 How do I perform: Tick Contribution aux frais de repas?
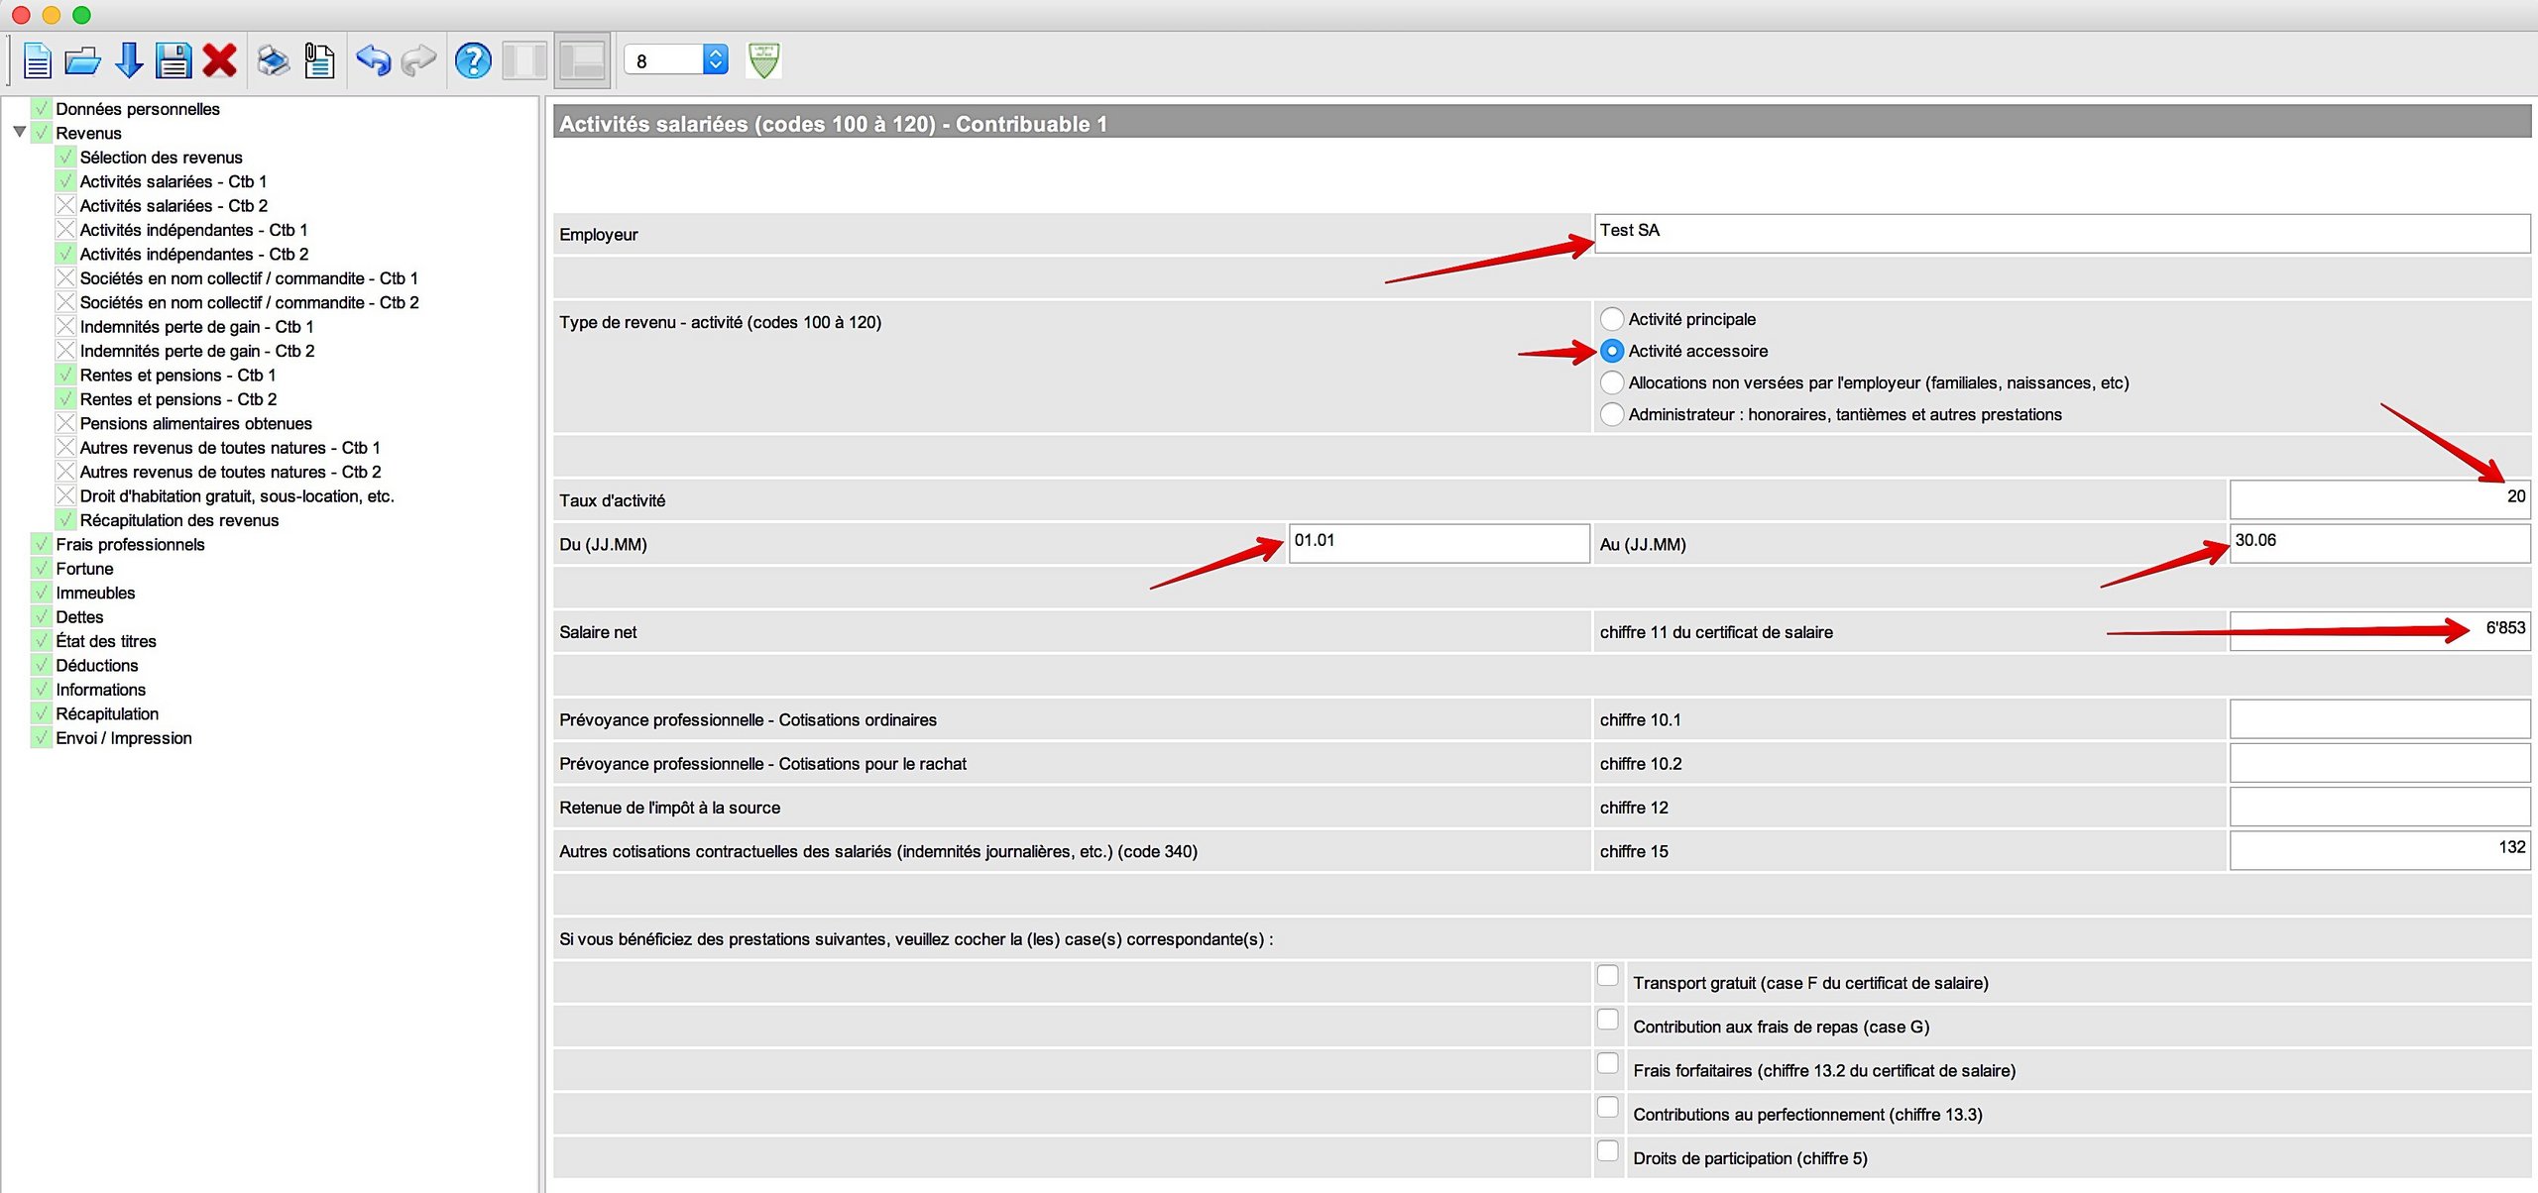(x=1608, y=1020)
